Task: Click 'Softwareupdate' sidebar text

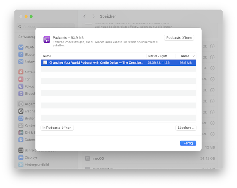Action: tap(27, 37)
